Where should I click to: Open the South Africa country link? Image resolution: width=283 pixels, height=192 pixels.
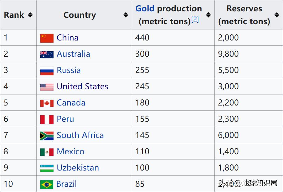80,135
